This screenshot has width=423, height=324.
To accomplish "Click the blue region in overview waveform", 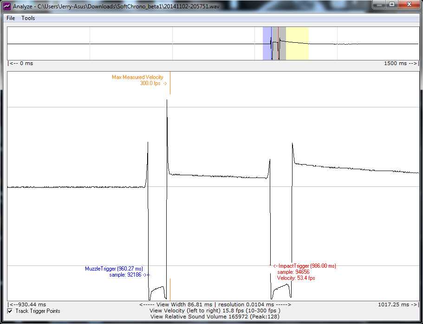I will click(x=267, y=43).
